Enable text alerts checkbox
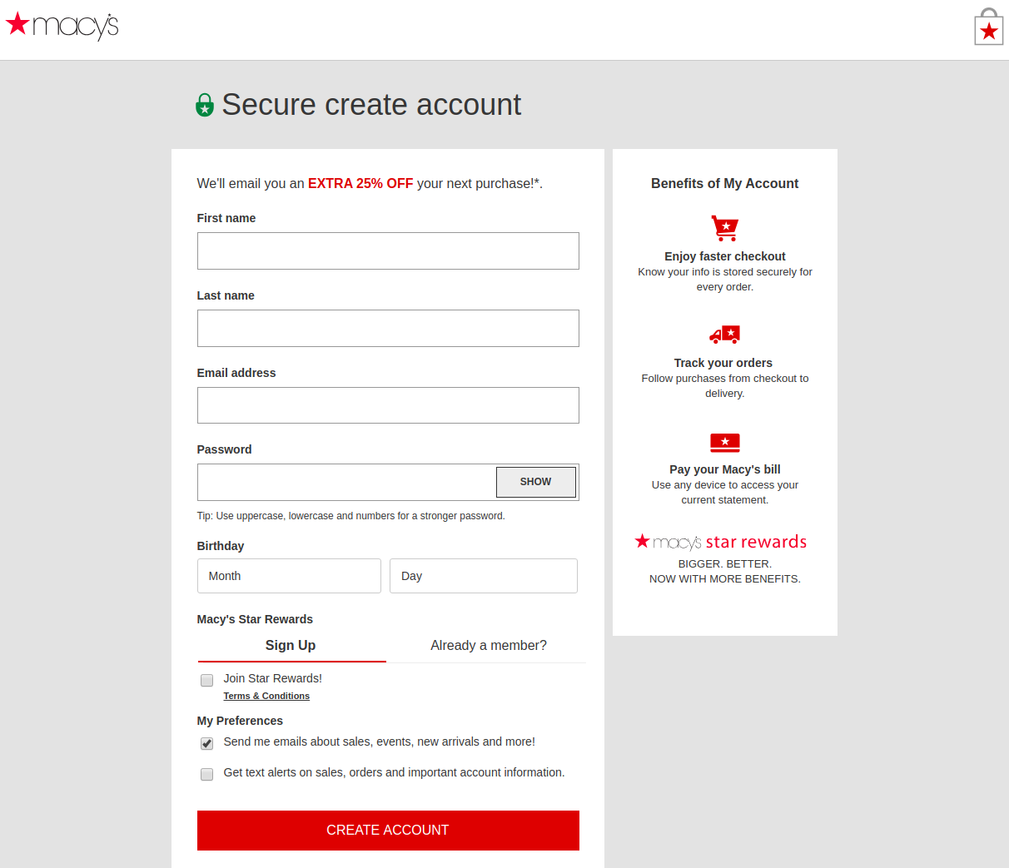The width and height of the screenshot is (1009, 868). click(207, 775)
